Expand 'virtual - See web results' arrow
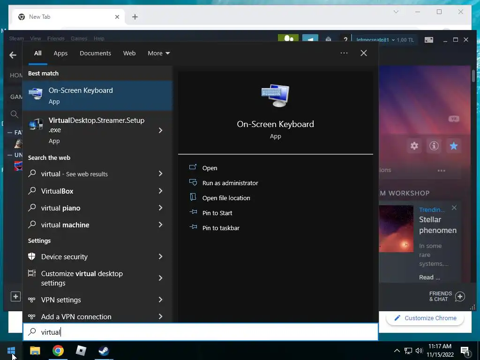Screen dimensions: 480x360 pos(160,173)
